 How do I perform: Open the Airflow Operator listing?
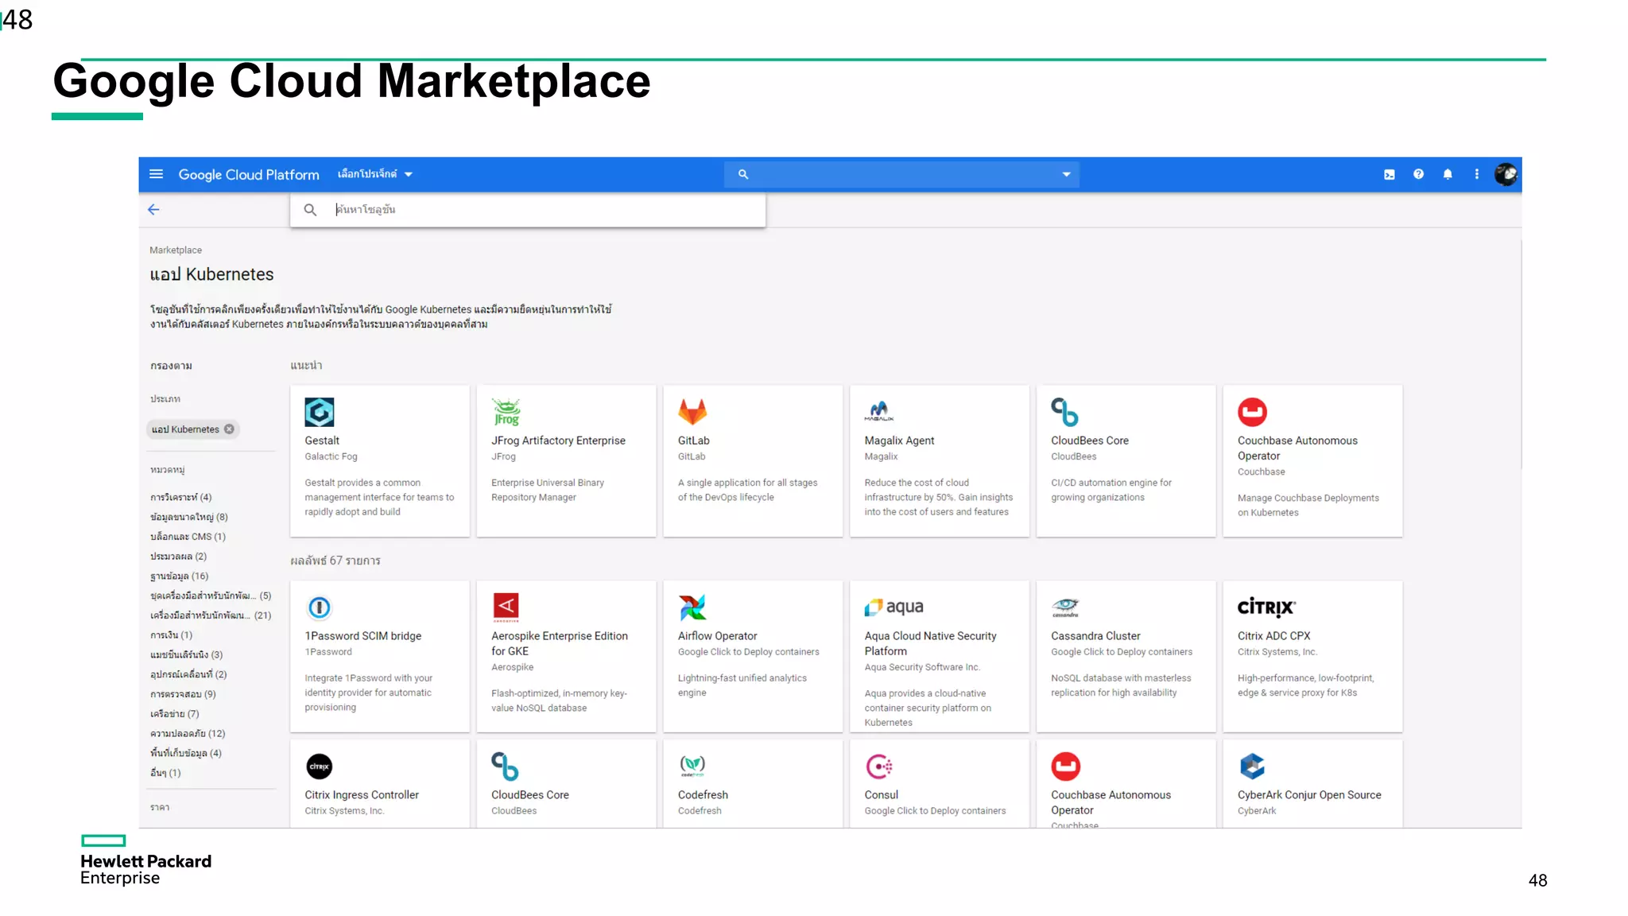click(x=717, y=636)
